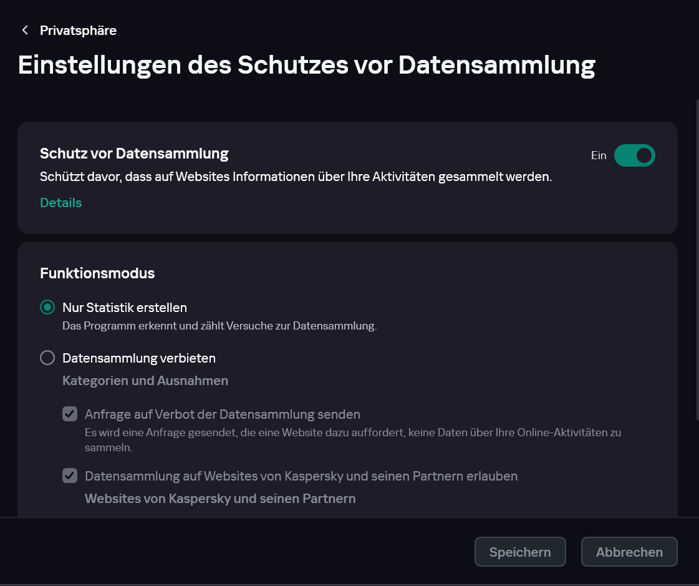Click the Speichern button
Image resolution: width=699 pixels, height=586 pixels.
[x=519, y=552]
